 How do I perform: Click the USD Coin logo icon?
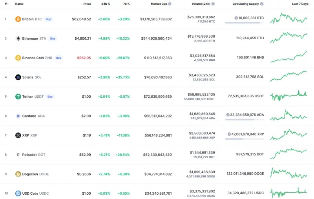(x=18, y=193)
